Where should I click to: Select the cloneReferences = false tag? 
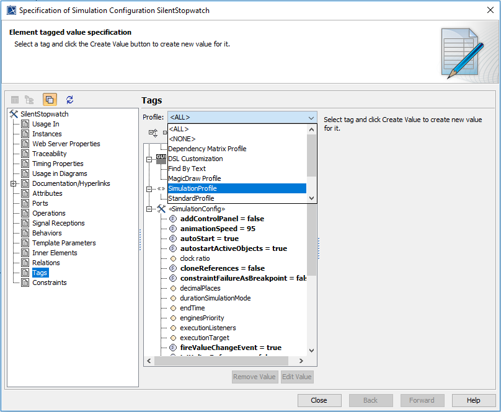(223, 268)
